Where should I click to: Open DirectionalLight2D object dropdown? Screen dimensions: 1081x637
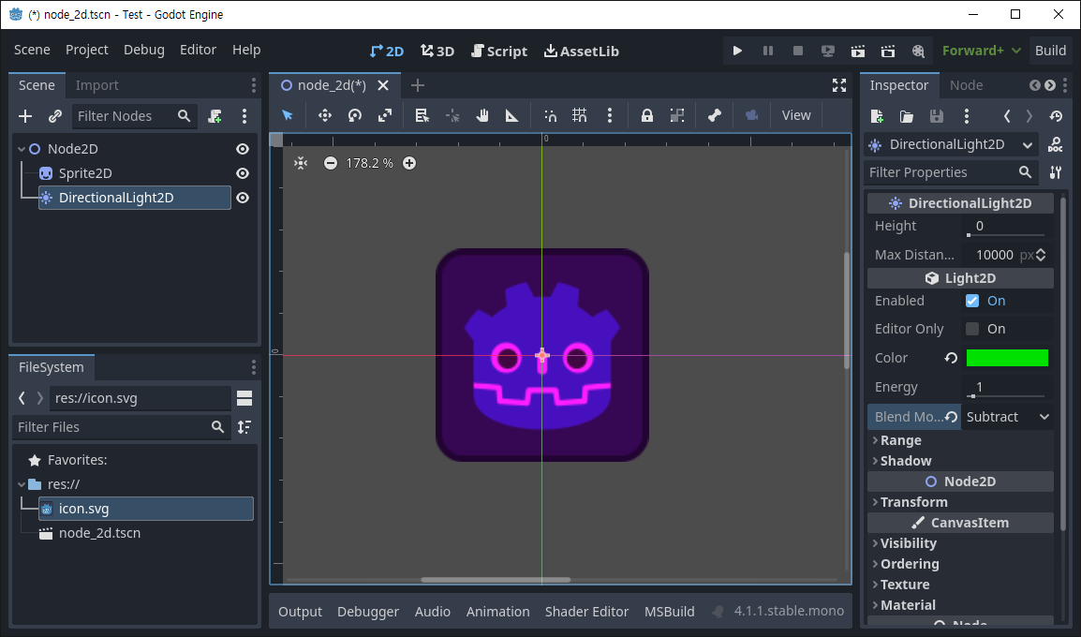(952, 144)
